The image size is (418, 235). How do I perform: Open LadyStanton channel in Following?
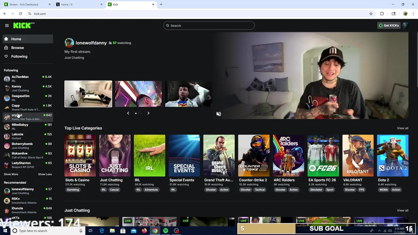28,165
